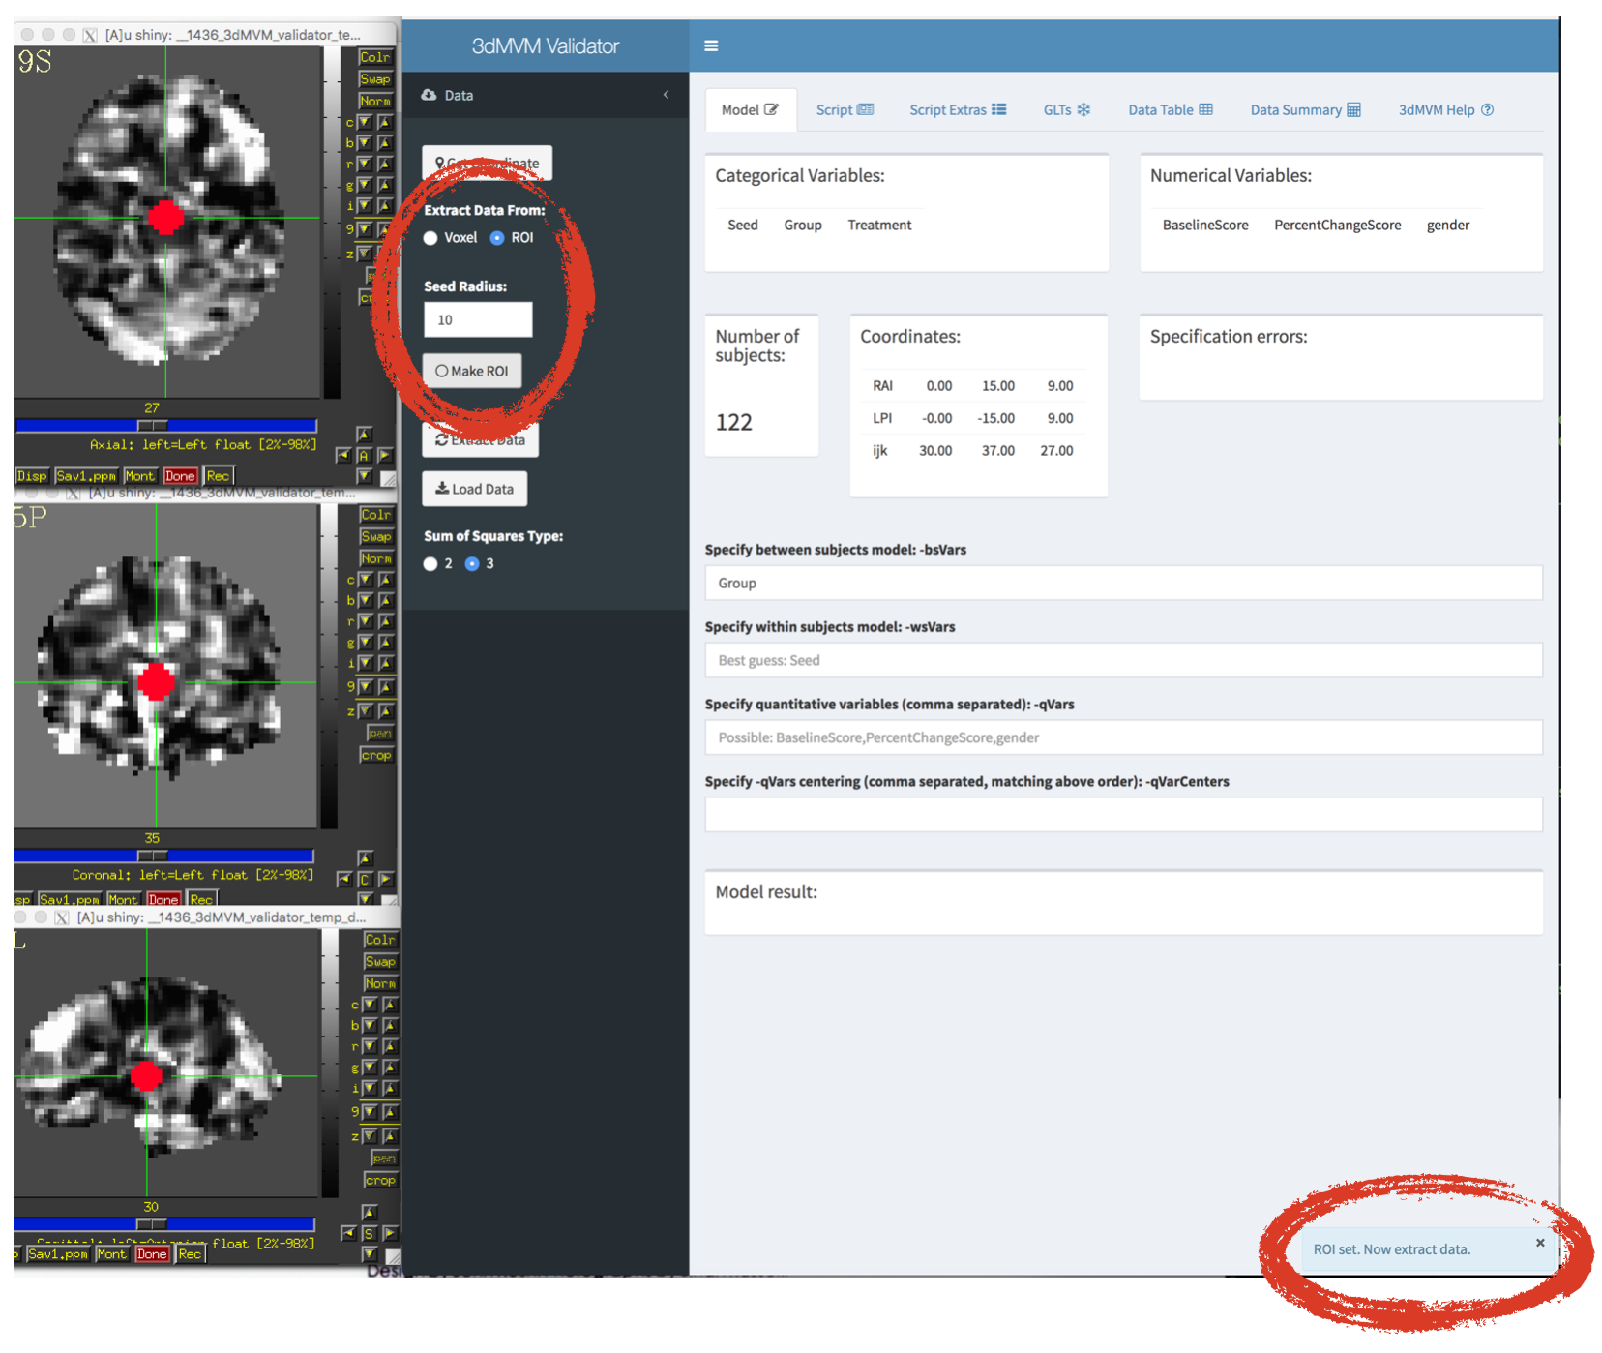
Task: Click crop in the Coronal viewer
Action: (x=376, y=756)
